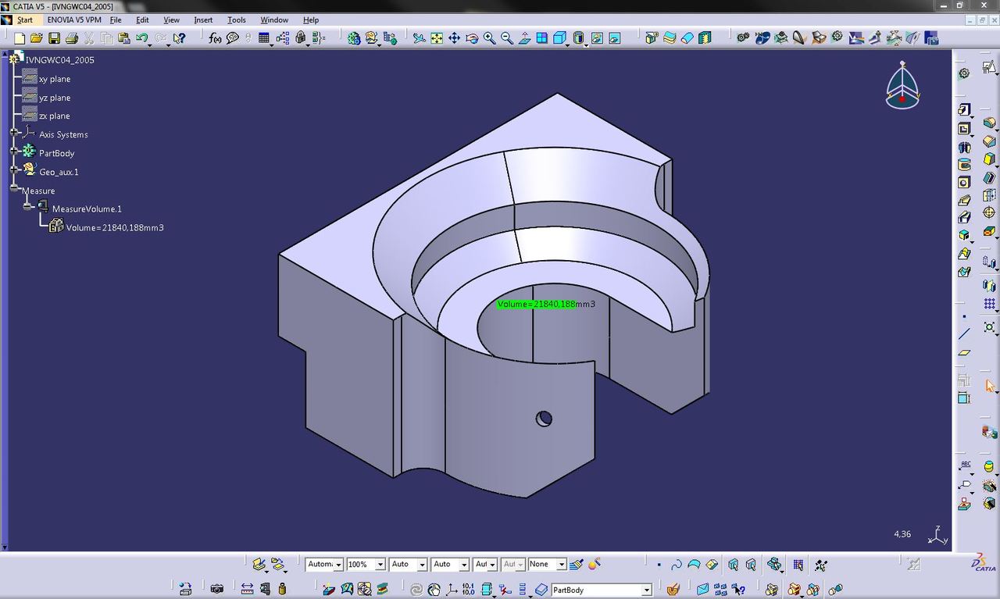This screenshot has height=599, width=1000.
Task: Open the File menu
Action: click(116, 20)
